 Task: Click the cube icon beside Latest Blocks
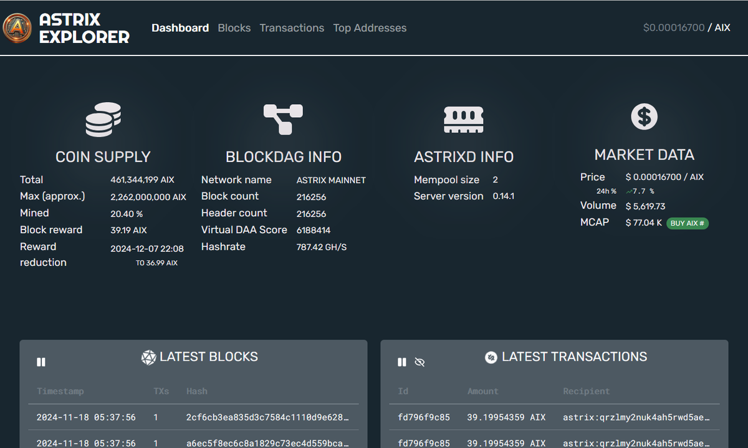(148, 358)
